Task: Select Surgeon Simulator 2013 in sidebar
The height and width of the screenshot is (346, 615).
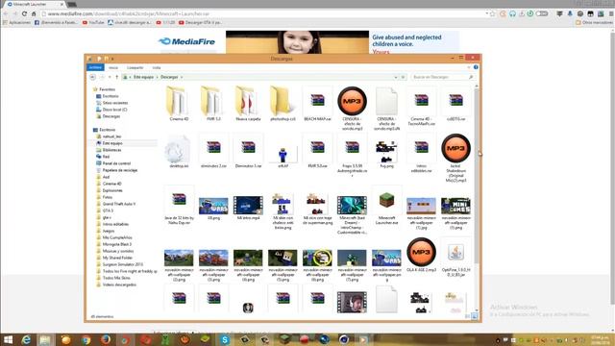Action: pyautogui.click(x=119, y=264)
